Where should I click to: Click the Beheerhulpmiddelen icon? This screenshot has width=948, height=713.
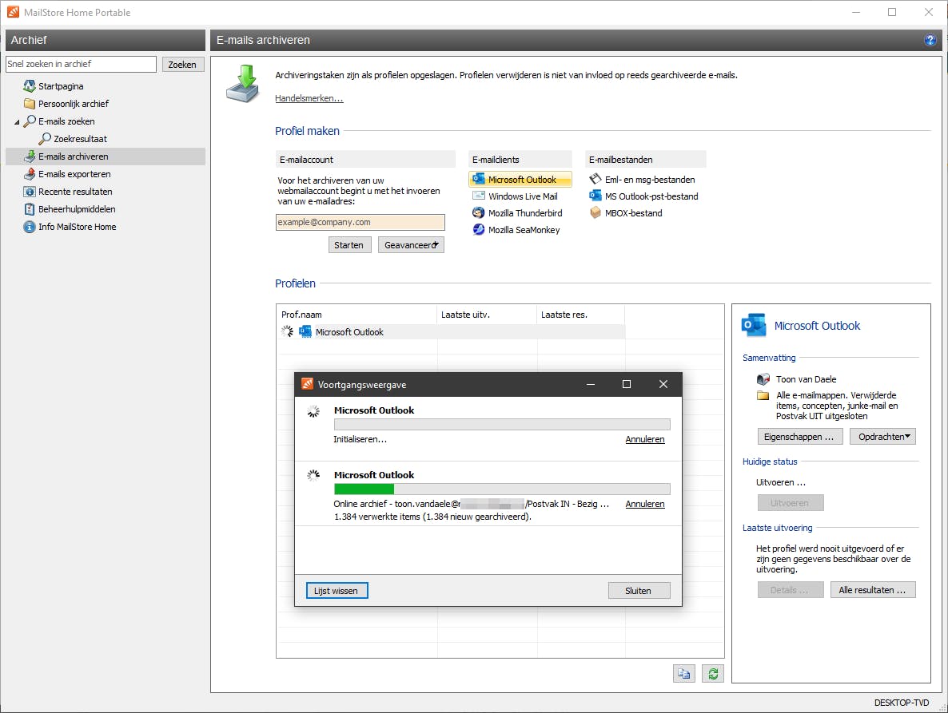tap(29, 209)
